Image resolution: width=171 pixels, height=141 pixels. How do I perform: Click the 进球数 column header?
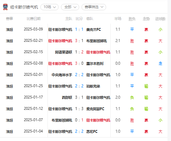point(160,19)
